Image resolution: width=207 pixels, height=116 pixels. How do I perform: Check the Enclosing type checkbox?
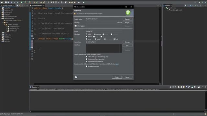tap(75, 26)
